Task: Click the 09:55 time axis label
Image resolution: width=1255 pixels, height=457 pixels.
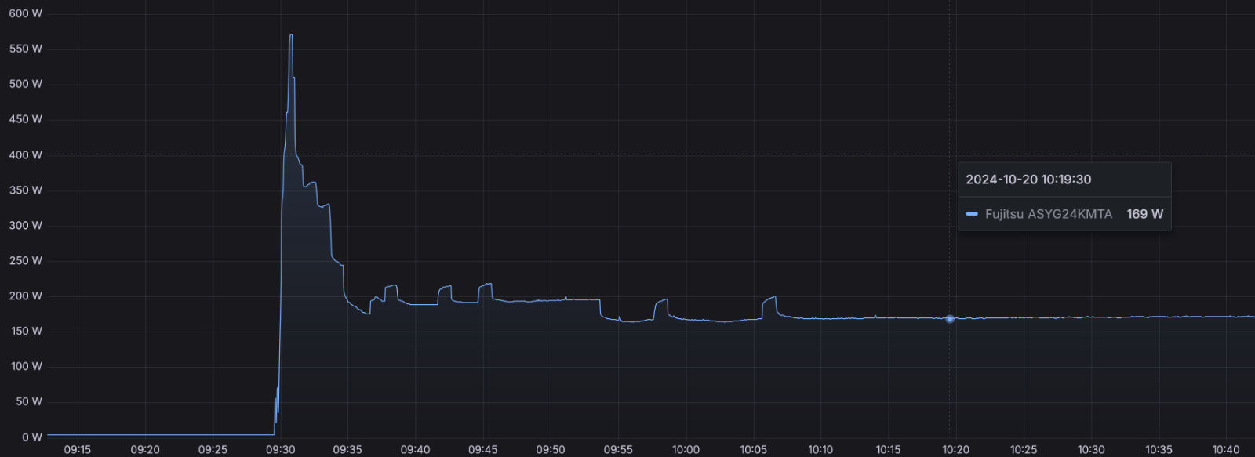Action: point(618,449)
